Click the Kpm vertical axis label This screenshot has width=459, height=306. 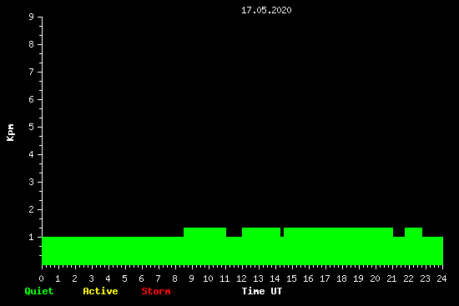[10, 133]
